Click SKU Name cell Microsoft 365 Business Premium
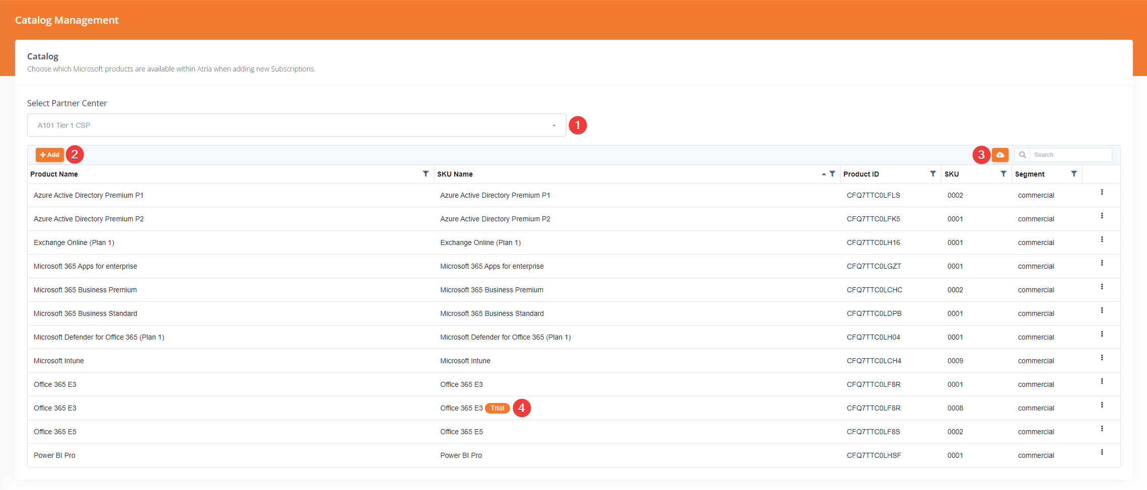1147x490 pixels. [492, 290]
